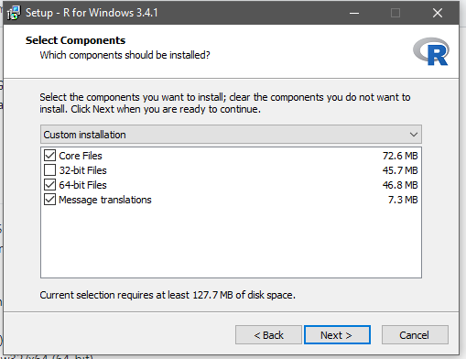
Task: Click 'Which components should be installed?' text
Action: click(x=125, y=55)
